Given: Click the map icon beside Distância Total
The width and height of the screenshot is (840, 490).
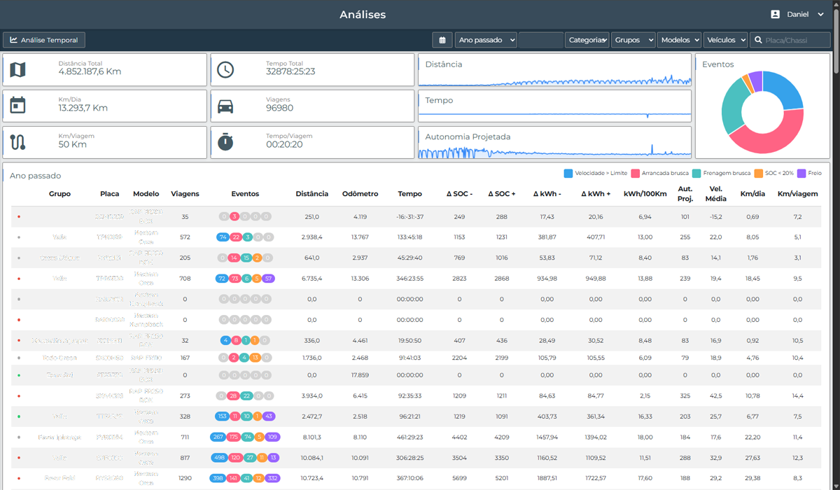Looking at the screenshot, I should [18, 69].
